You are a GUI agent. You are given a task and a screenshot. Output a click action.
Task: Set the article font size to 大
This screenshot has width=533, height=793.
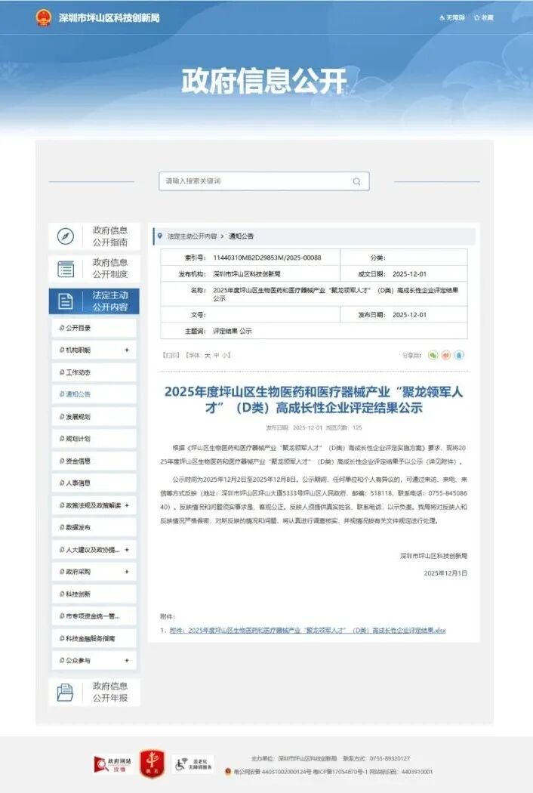[206, 355]
